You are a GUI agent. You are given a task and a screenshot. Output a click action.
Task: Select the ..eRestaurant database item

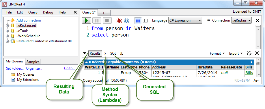(26, 26)
